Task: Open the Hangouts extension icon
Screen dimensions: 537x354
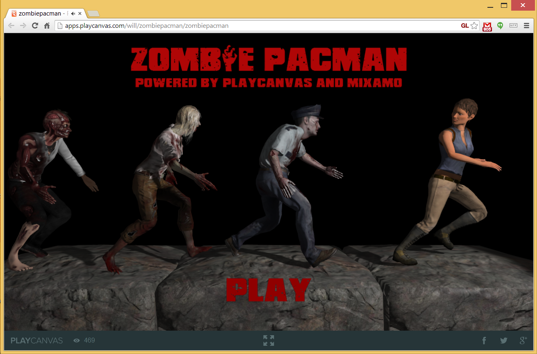Action: tap(500, 25)
